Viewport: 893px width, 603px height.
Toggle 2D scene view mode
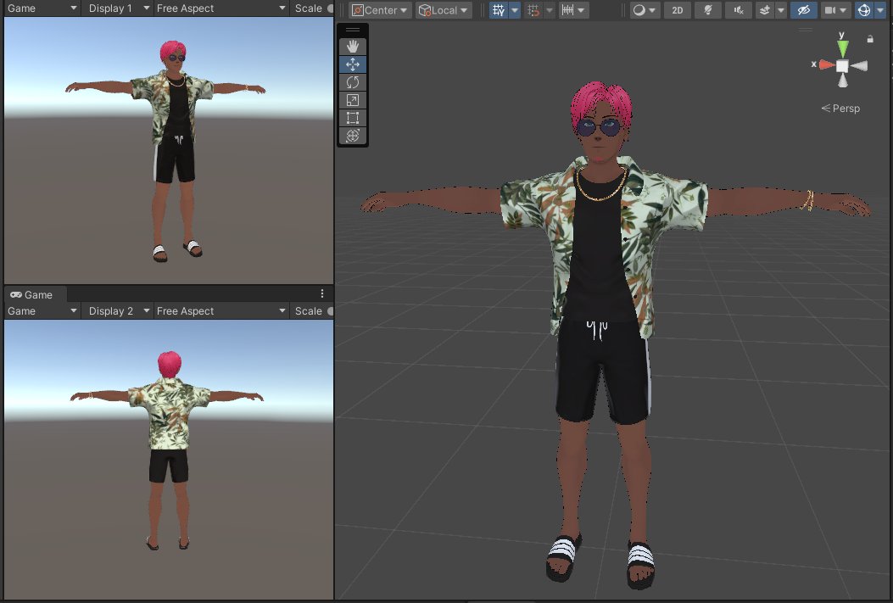point(677,10)
